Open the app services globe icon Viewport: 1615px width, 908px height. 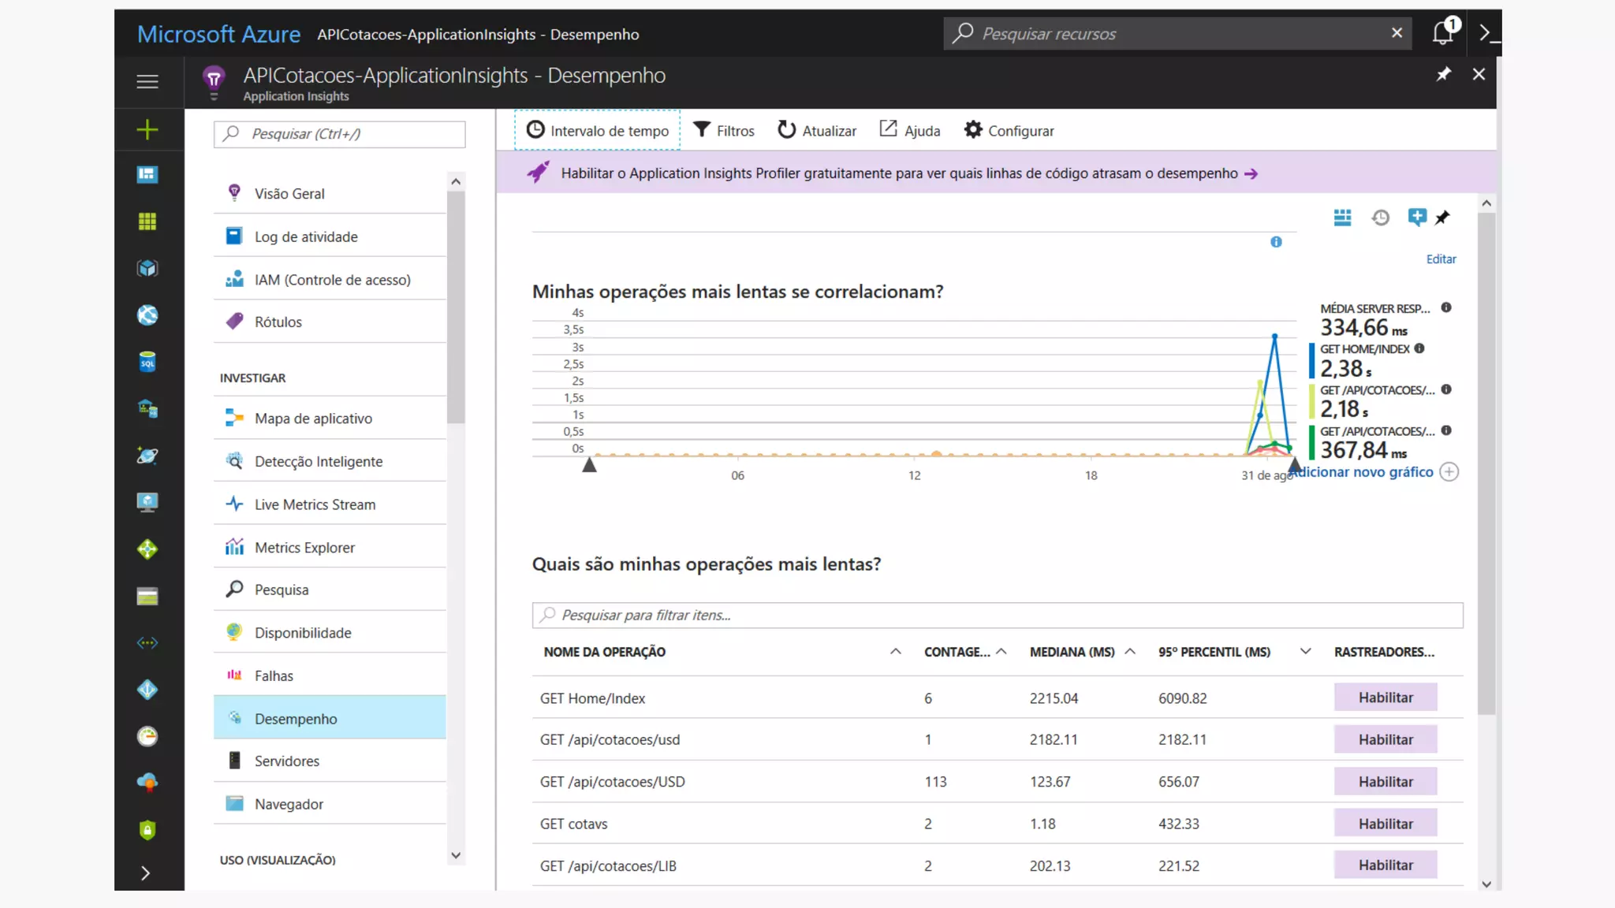tap(147, 315)
